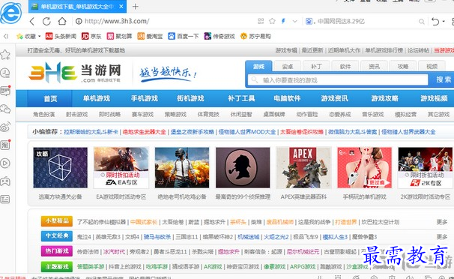Click the 小型精品 category button
454x279 pixels.
[x=57, y=221]
